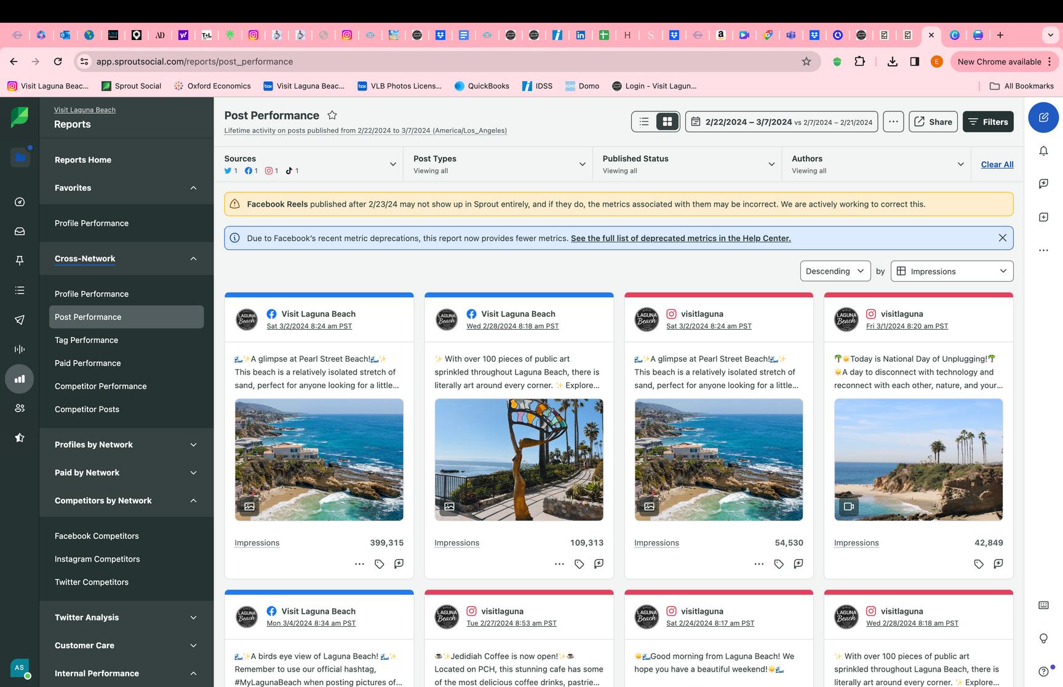This screenshot has height=687, width=1063.
Task: Click the Share button
Action: (933, 122)
